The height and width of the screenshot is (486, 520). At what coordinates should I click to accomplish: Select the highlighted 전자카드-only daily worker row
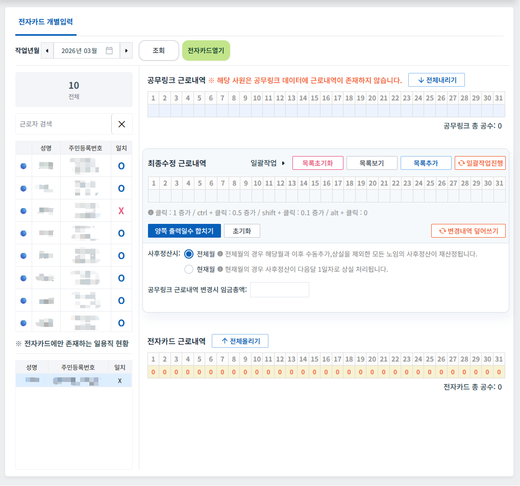[x=73, y=380]
